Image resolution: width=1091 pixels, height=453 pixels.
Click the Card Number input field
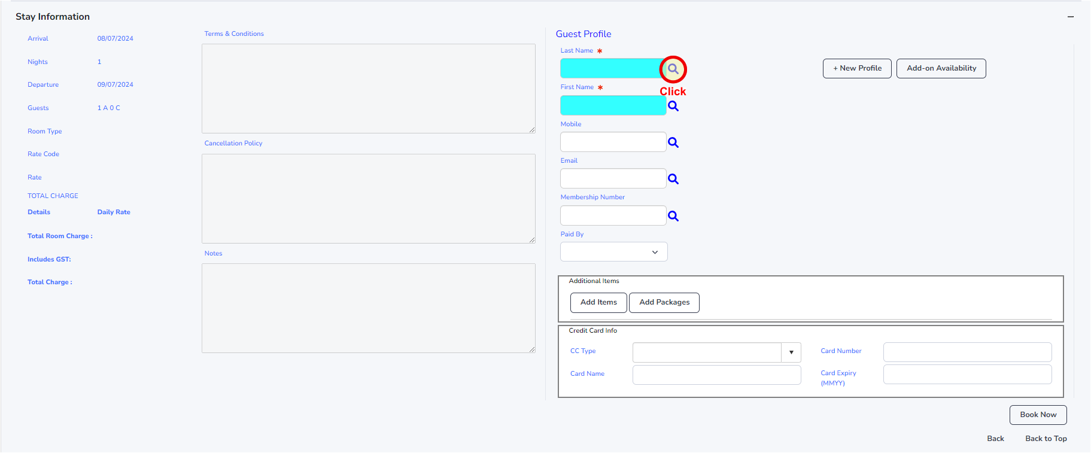(967, 352)
